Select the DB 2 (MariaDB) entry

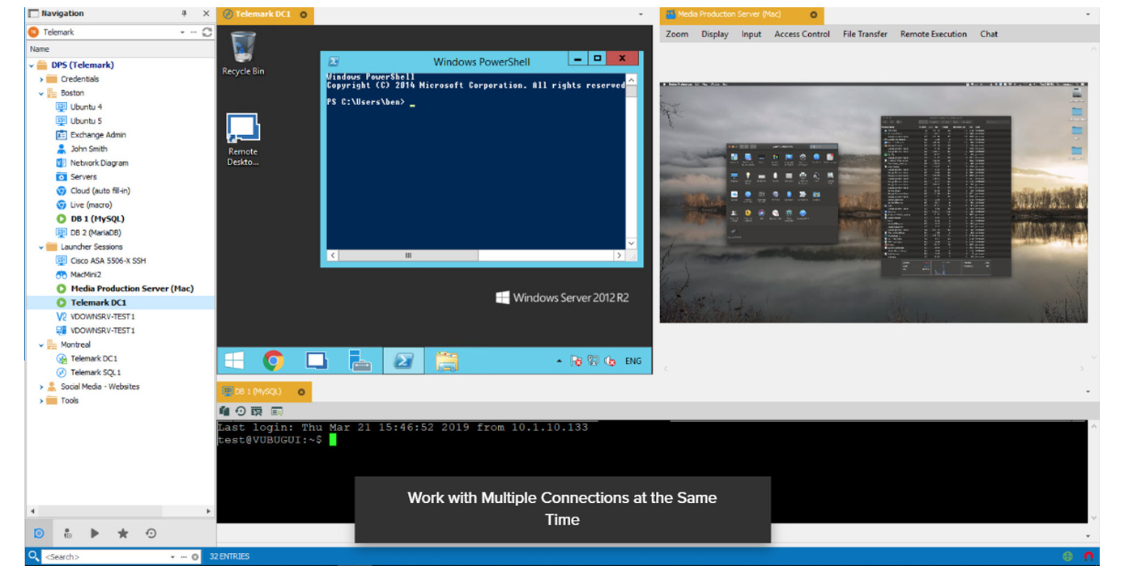(96, 233)
